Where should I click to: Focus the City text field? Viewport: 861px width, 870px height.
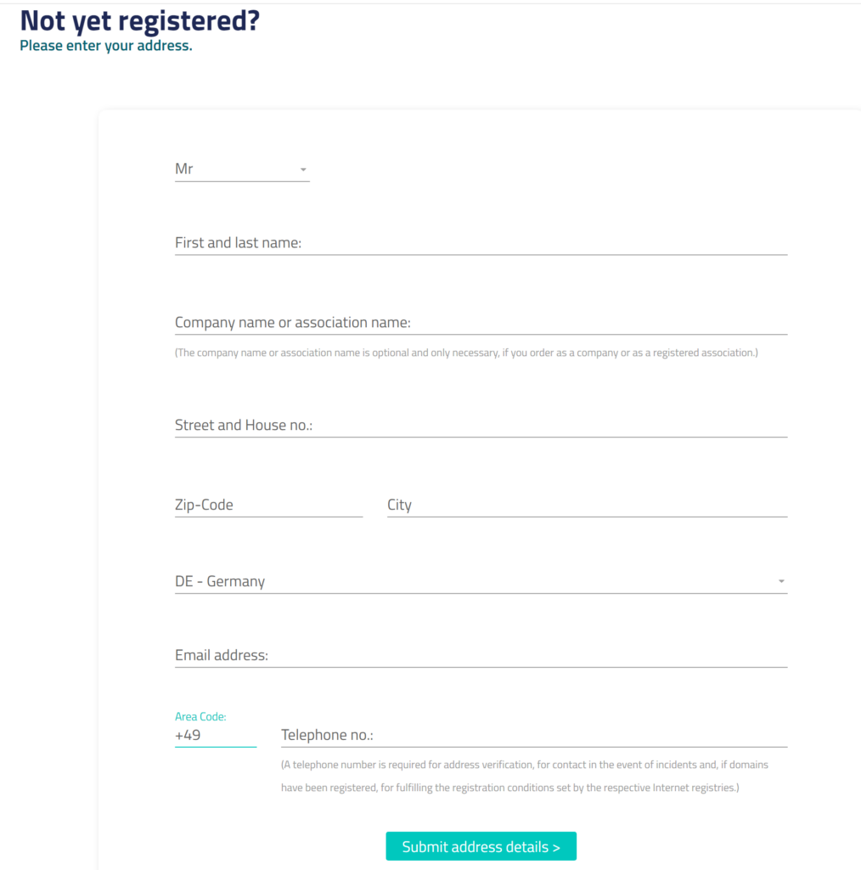[x=587, y=505]
